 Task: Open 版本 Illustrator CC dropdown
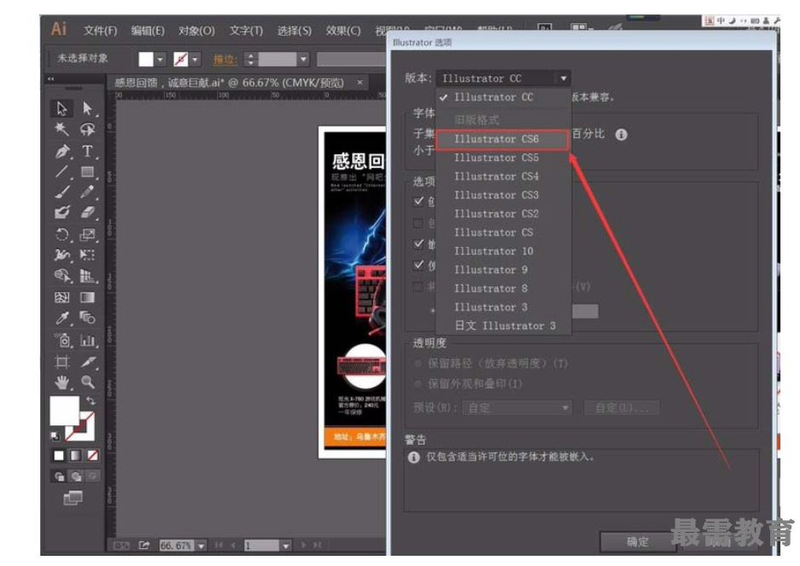[503, 78]
